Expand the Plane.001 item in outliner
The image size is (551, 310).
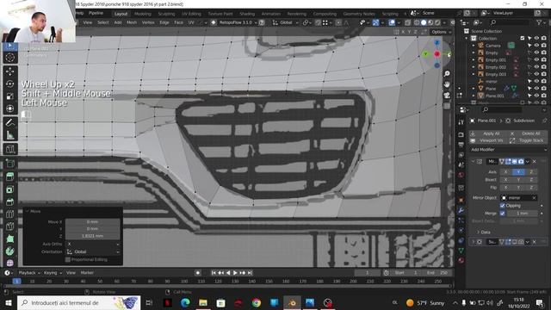474,96
